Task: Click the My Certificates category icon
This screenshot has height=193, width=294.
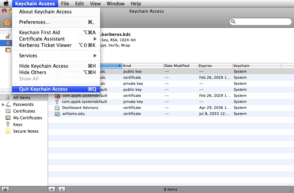Action: pos(8,118)
